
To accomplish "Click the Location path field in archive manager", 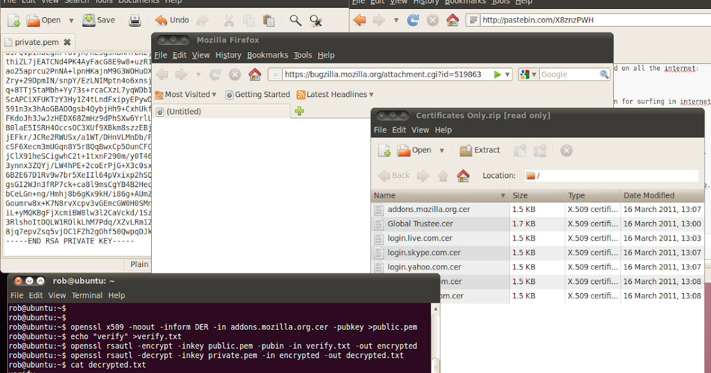I will click(x=610, y=176).
